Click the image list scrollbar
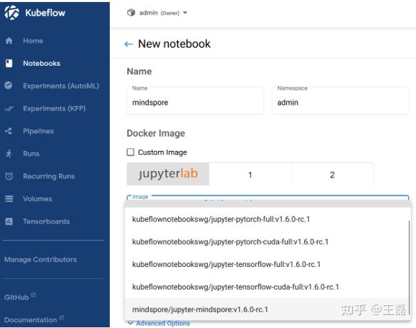This screenshot has width=416, height=328. point(409,268)
